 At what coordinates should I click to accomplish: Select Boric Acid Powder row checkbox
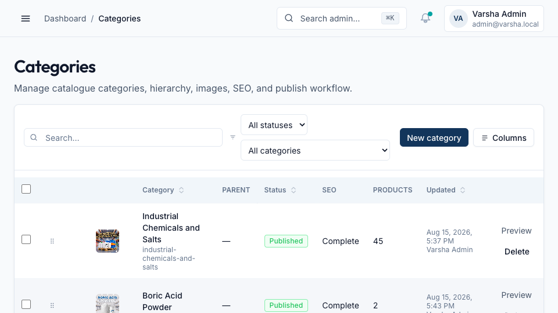pyautogui.click(x=26, y=304)
